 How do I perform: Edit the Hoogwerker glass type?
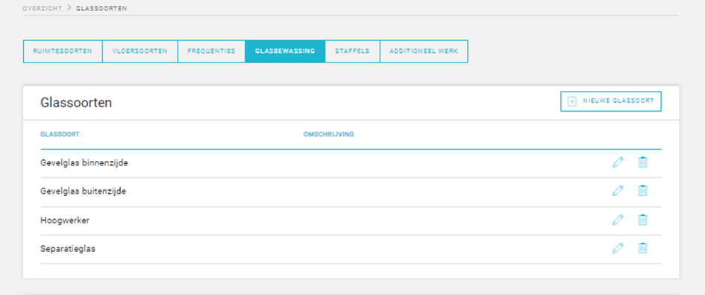tap(618, 220)
